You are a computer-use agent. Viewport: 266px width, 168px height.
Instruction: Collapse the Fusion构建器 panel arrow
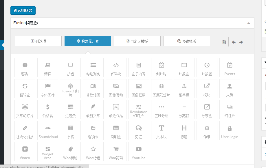[248, 23]
